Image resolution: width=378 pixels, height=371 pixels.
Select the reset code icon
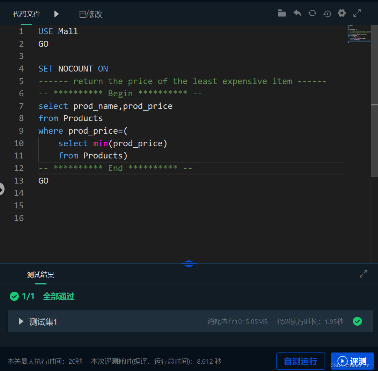312,13
